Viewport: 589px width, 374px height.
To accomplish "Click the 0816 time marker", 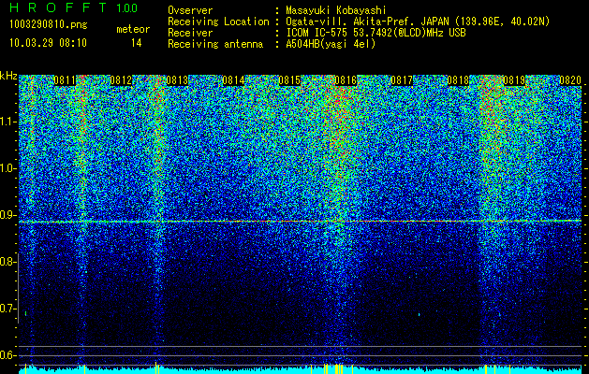I will [x=346, y=80].
